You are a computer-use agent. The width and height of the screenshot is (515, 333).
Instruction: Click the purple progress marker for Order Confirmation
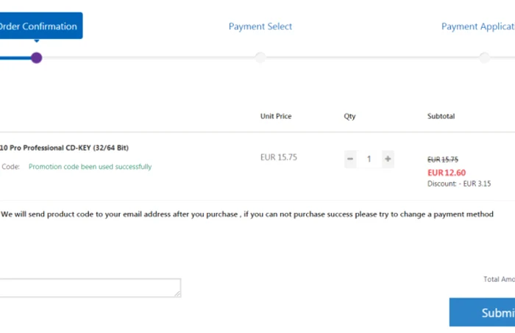click(37, 58)
